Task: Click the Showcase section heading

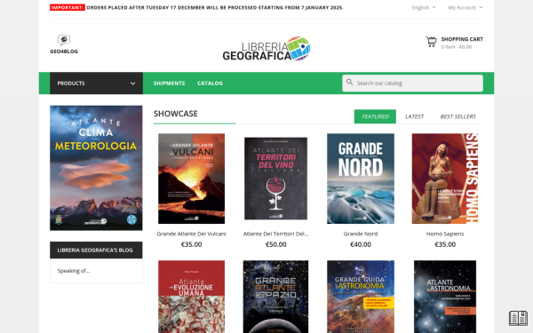Action: [x=175, y=114]
